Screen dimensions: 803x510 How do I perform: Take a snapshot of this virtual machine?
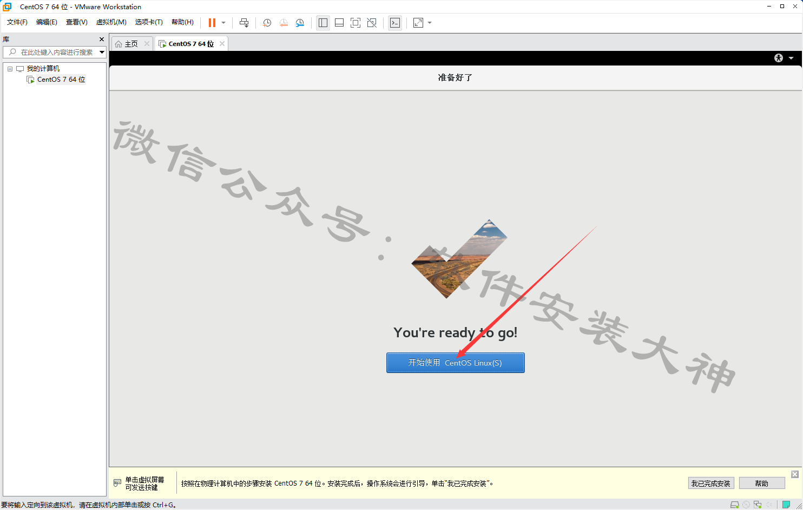click(x=267, y=23)
